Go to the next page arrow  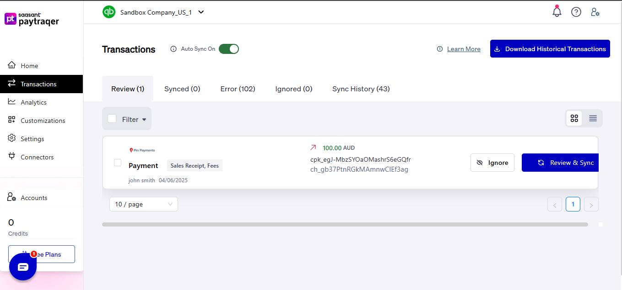point(591,205)
